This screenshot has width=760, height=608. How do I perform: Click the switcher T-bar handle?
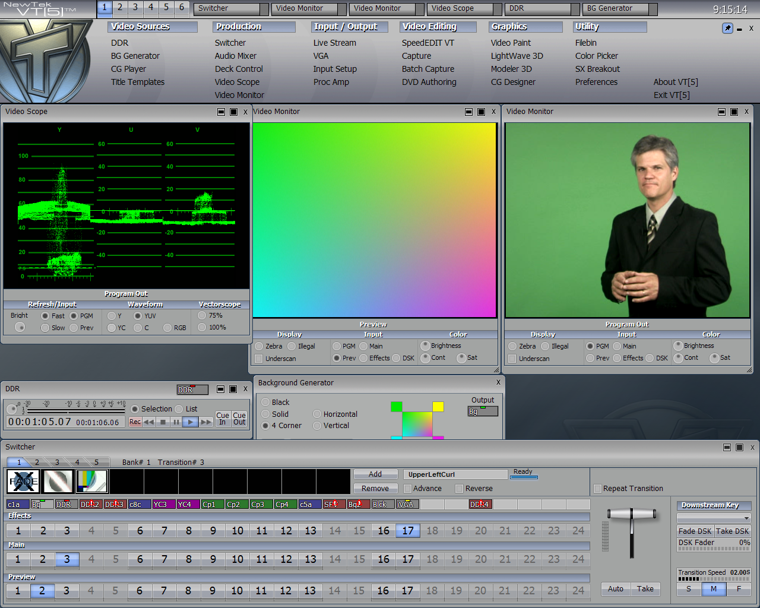tap(631, 514)
